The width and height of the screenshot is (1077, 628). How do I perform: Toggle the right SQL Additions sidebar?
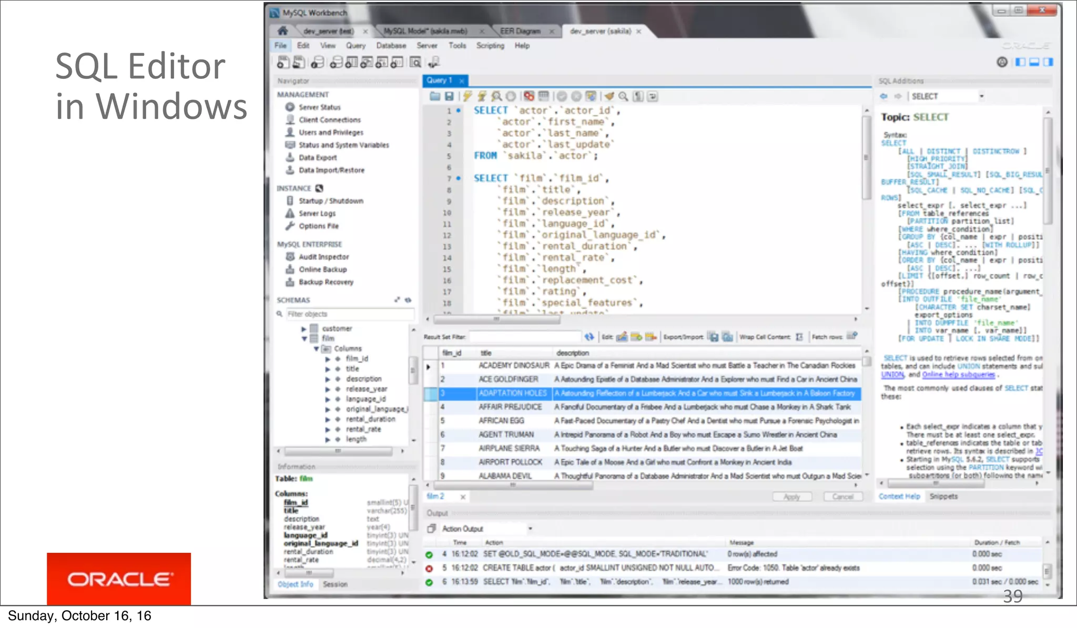coord(1048,62)
